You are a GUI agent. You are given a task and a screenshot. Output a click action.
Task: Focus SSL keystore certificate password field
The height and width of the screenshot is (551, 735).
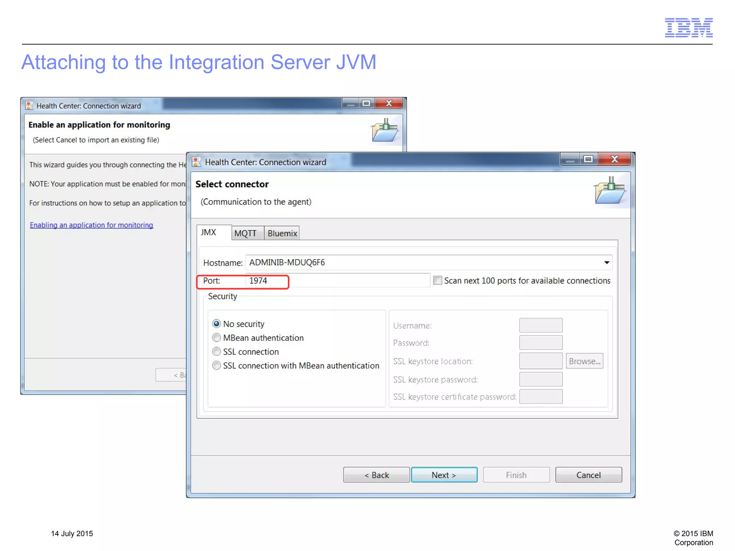(x=541, y=396)
